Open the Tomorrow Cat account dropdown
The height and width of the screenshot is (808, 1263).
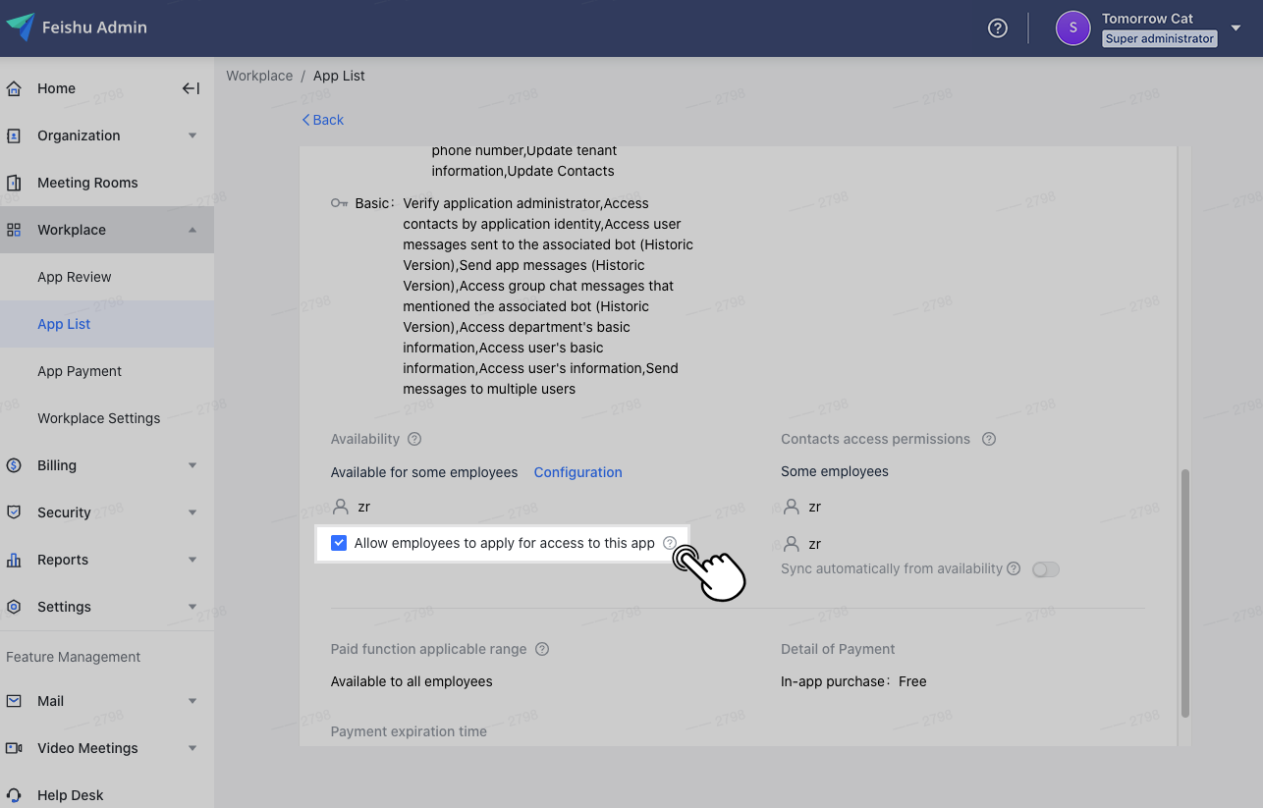point(1235,27)
